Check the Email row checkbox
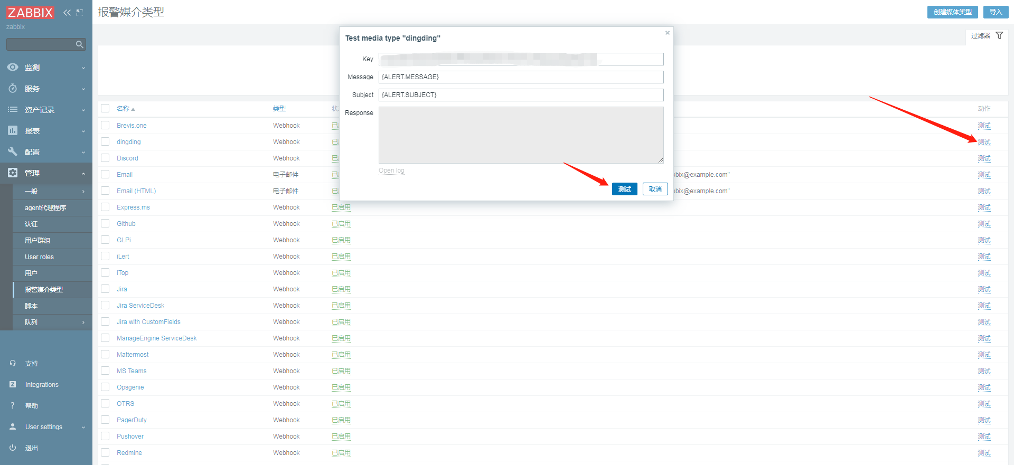The image size is (1014, 465). pyautogui.click(x=105, y=174)
